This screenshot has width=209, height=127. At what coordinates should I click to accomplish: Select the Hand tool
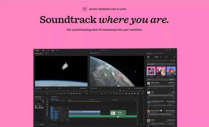tap(47, 113)
